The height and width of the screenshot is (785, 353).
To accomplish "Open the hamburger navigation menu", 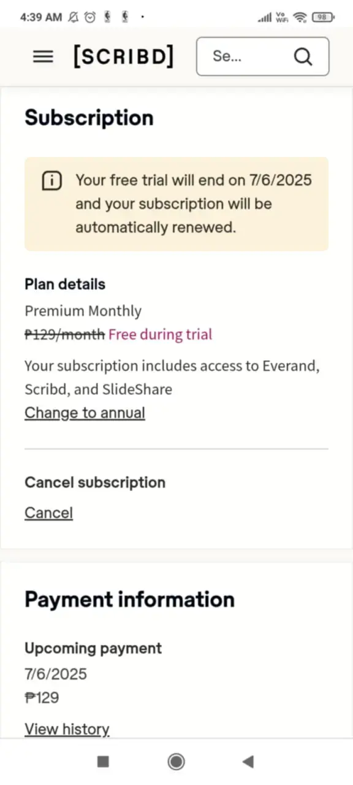I will pos(43,56).
